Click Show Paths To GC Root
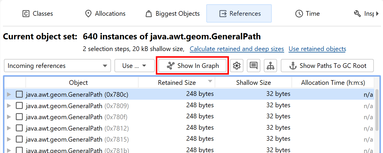This screenshot has width=383, height=153. [327, 66]
